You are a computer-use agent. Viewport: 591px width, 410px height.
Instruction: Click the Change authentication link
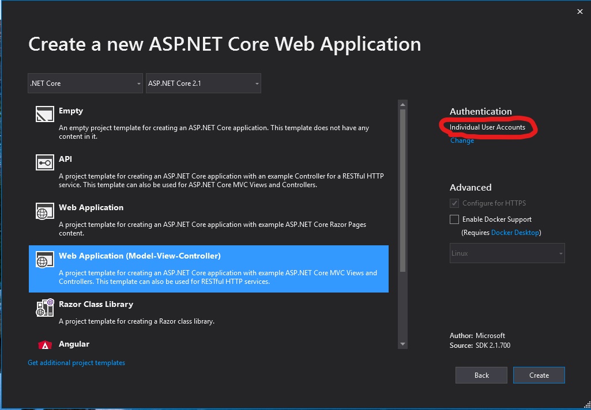pyautogui.click(x=462, y=141)
